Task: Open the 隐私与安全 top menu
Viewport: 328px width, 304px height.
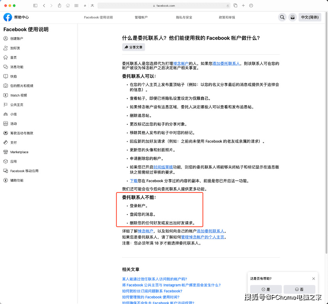Action: [x=184, y=17]
